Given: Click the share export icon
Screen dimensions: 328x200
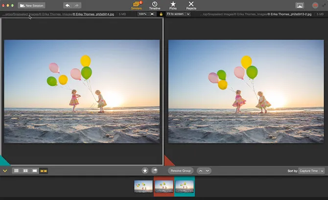Looking at the screenshot, I should click(155, 171).
